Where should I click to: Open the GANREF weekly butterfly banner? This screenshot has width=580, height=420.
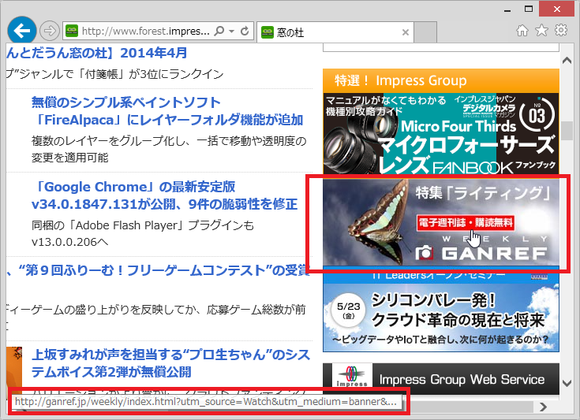pyautogui.click(x=441, y=222)
